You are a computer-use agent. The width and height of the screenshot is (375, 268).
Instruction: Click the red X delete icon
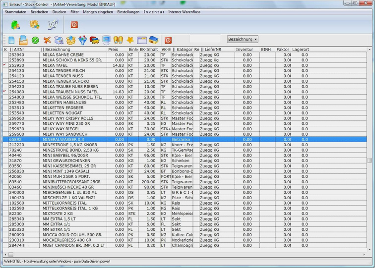[47, 40]
